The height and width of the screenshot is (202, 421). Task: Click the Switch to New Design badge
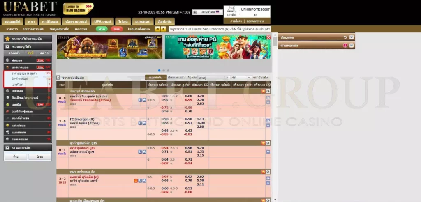pyautogui.click(x=78, y=8)
